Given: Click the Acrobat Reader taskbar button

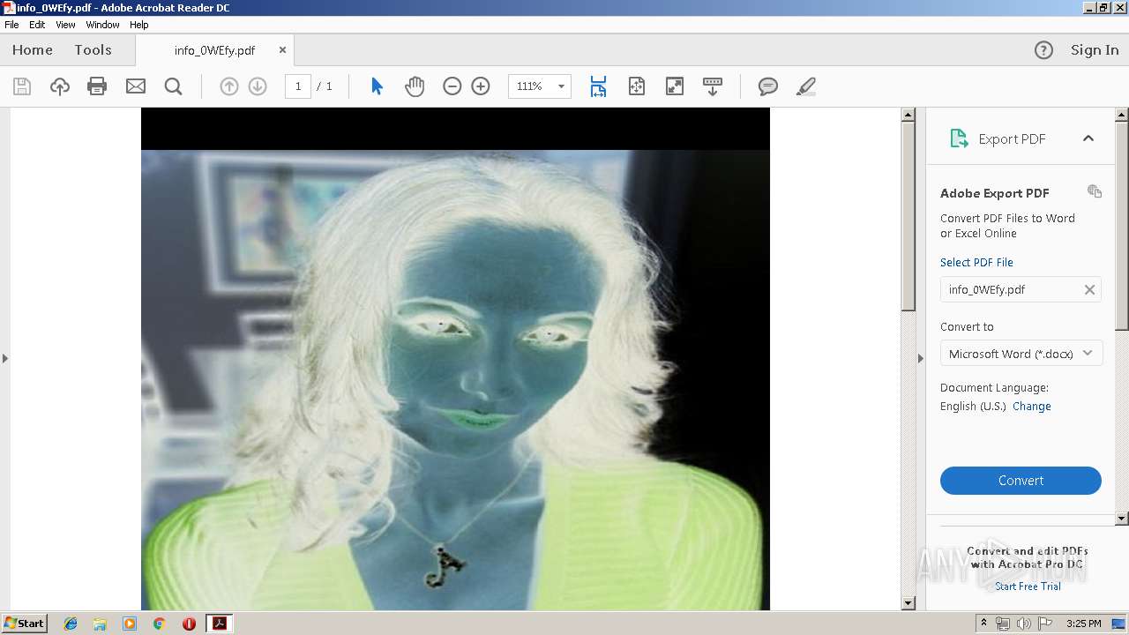Looking at the screenshot, I should pyautogui.click(x=219, y=624).
